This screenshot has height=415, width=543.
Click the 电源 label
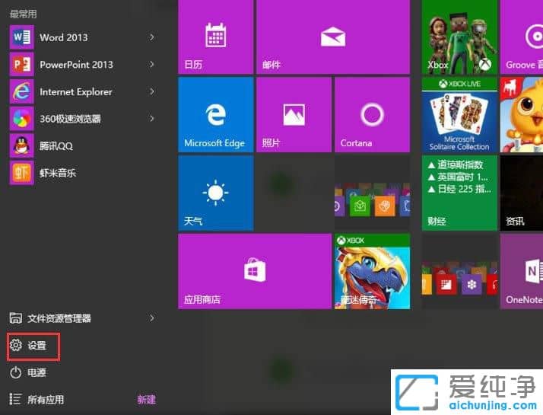tap(37, 372)
